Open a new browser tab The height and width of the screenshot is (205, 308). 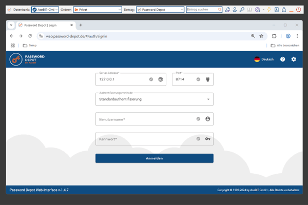pos(81,25)
